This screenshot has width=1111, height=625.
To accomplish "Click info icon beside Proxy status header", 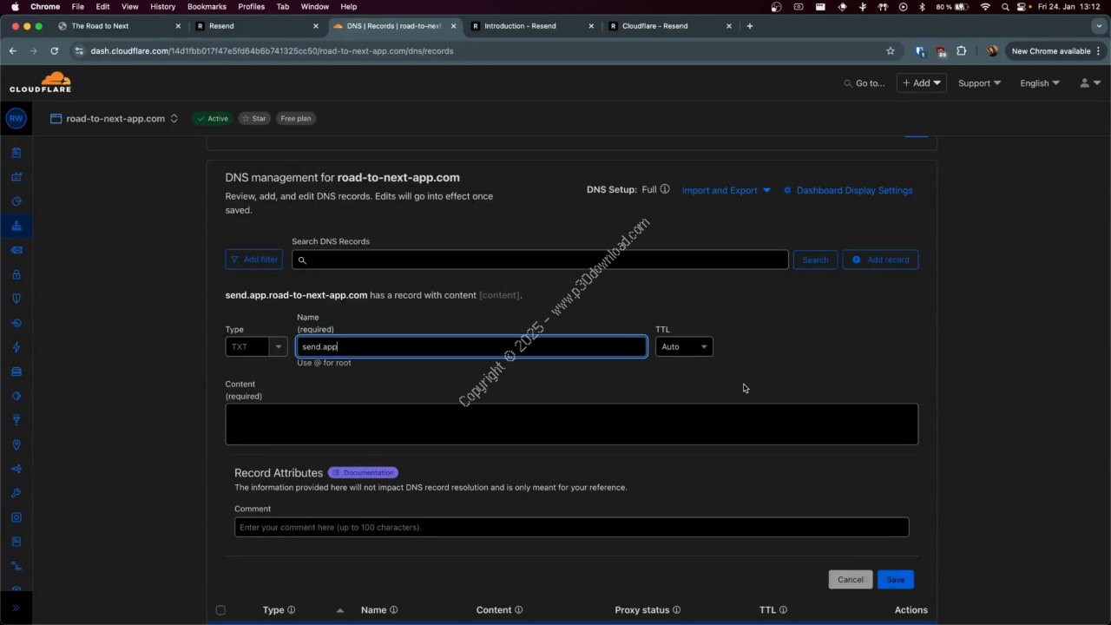I will coord(676,610).
